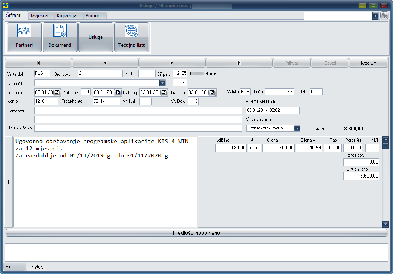This screenshot has width=393, height=274.
Task: Go to previous record arrow
Action: (x=105, y=63)
